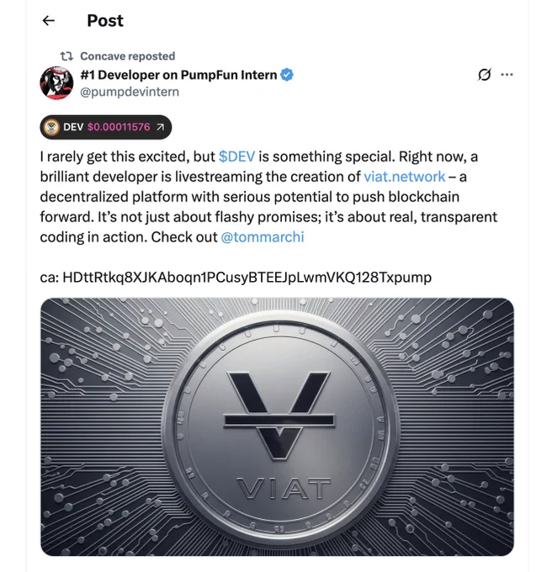Open the Grok slashed-circle icon
This screenshot has width=552, height=572.
pos(484,75)
